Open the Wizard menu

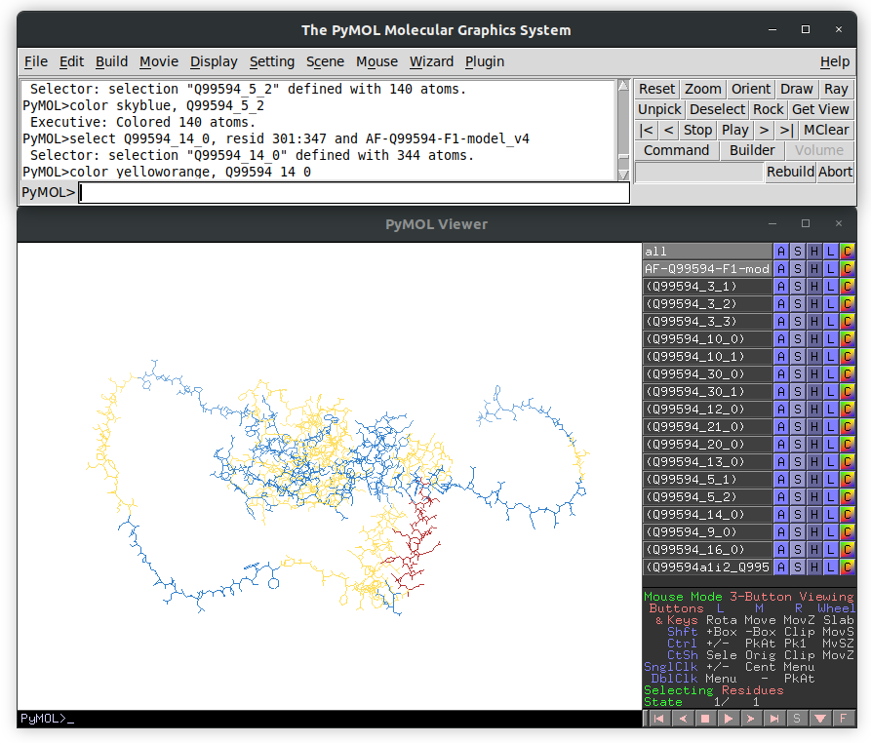pyautogui.click(x=432, y=61)
